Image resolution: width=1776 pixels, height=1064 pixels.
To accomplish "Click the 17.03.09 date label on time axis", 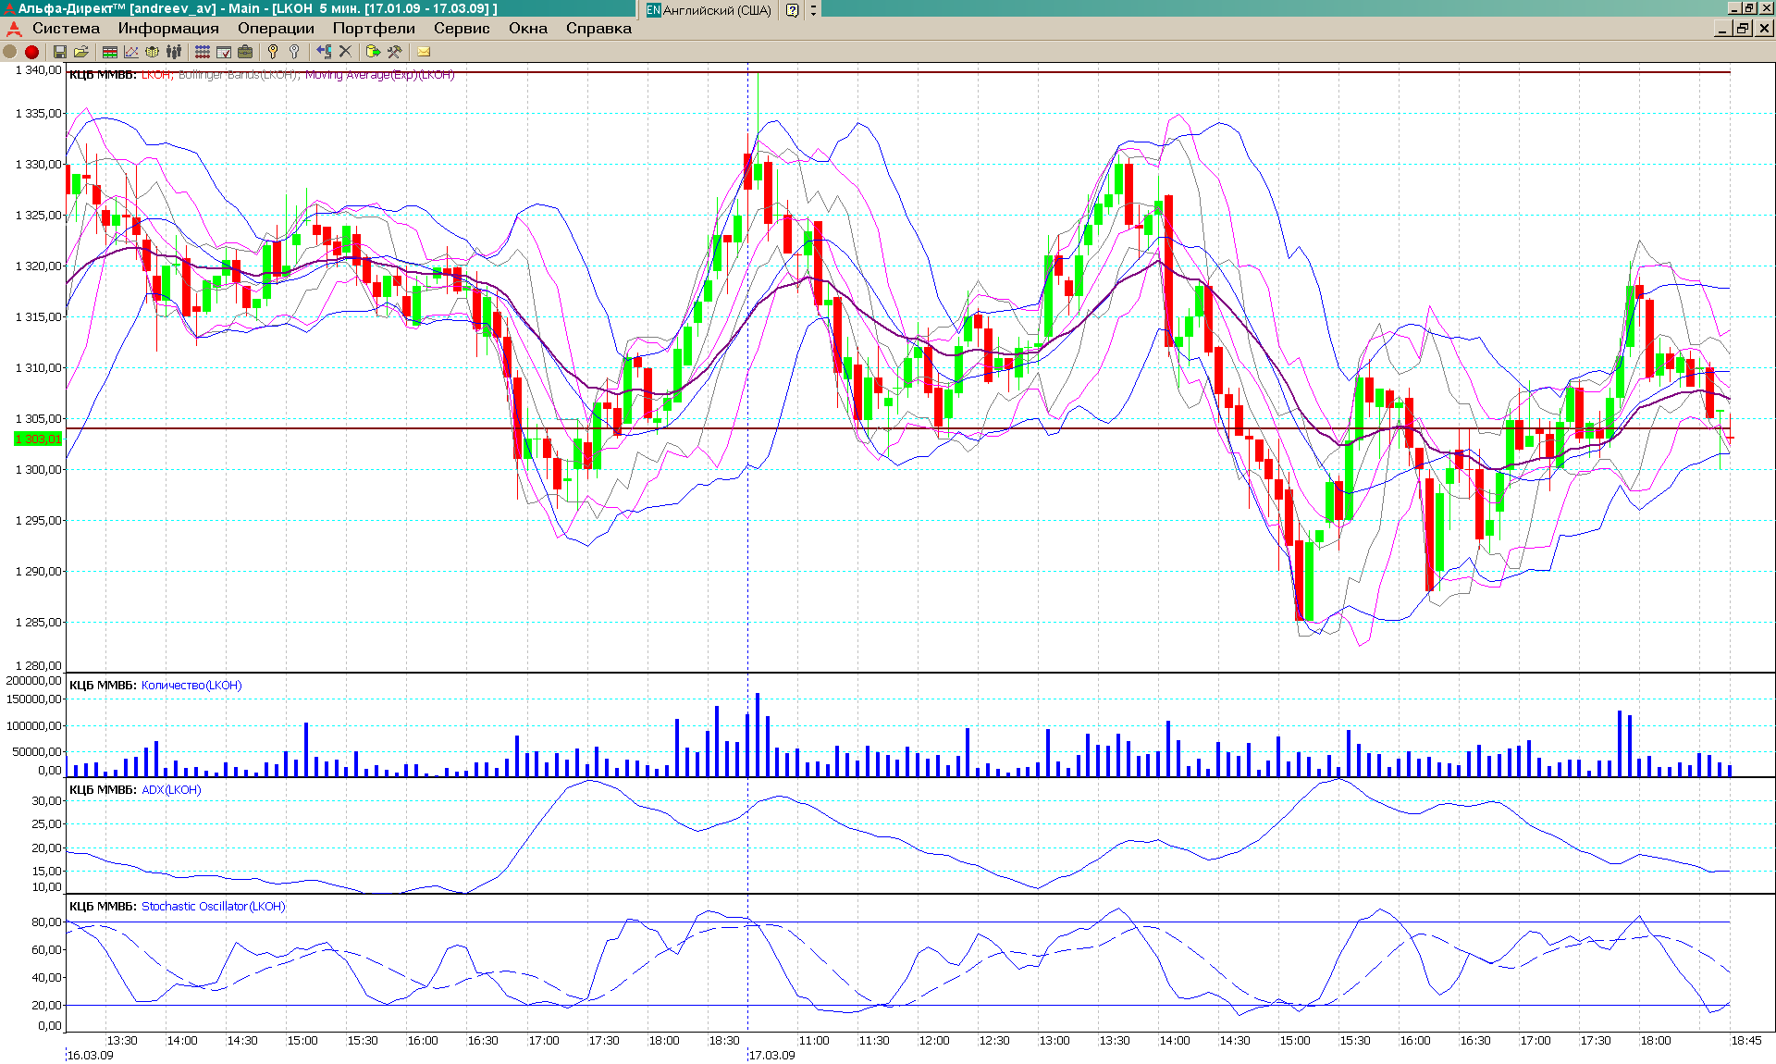I will pyautogui.click(x=772, y=1056).
